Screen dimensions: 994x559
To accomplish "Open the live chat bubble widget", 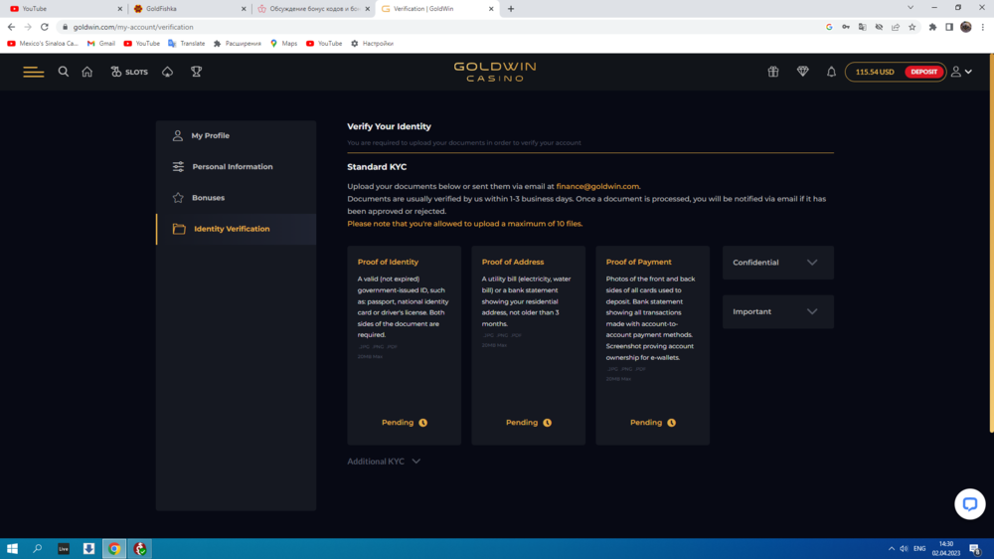I will click(969, 504).
